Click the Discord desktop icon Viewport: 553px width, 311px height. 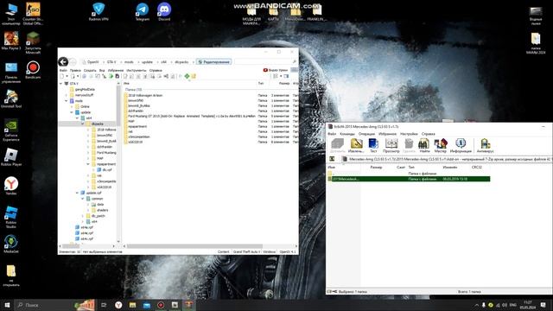pyautogui.click(x=164, y=12)
